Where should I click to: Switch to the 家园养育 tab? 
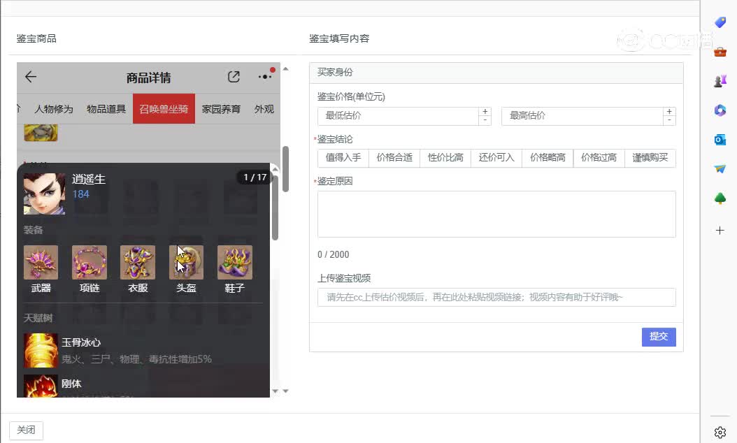221,109
